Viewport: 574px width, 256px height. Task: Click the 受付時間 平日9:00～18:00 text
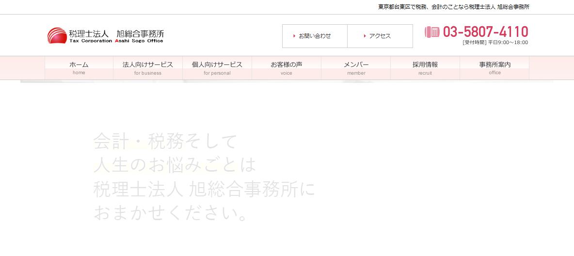tap(495, 43)
